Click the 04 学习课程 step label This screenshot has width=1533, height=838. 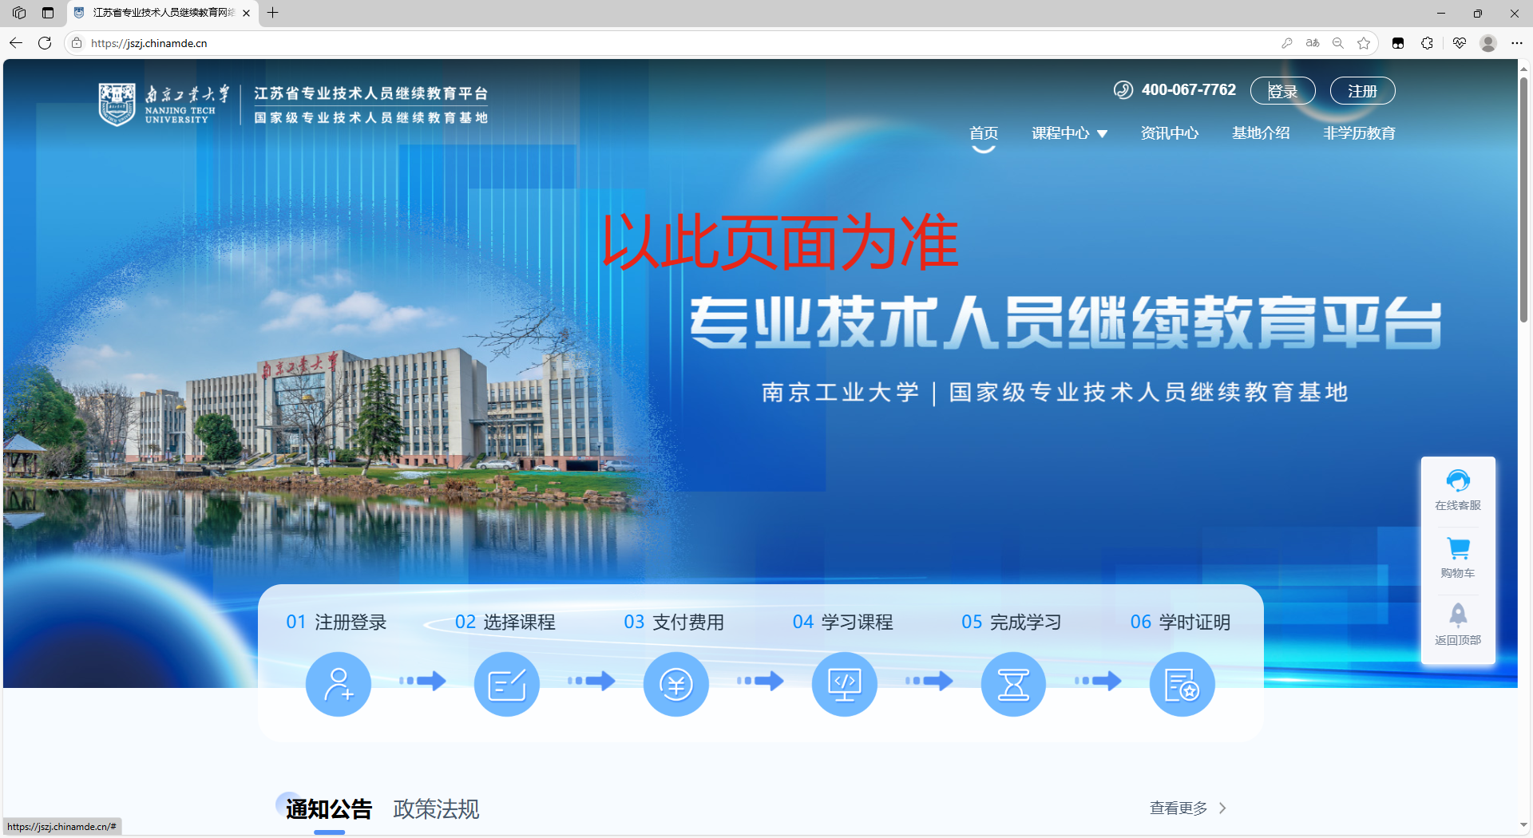[843, 623]
